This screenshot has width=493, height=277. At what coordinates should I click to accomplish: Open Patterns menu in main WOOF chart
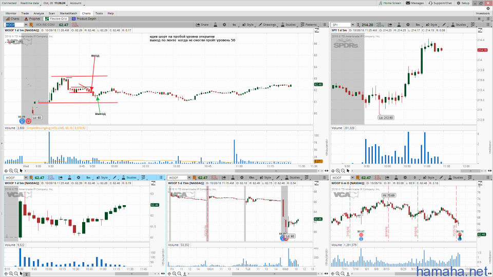click(x=309, y=25)
